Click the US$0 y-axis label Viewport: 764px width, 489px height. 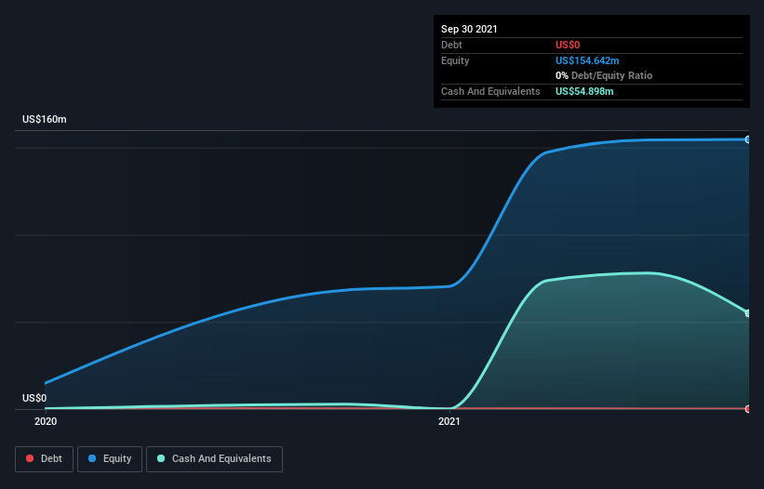click(34, 398)
